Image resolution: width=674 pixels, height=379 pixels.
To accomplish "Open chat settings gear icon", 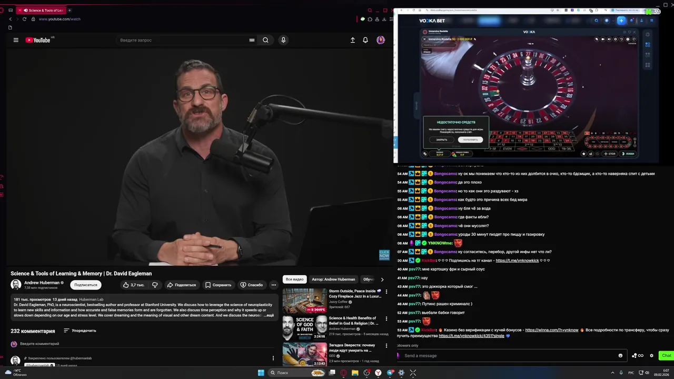I will click(651, 355).
